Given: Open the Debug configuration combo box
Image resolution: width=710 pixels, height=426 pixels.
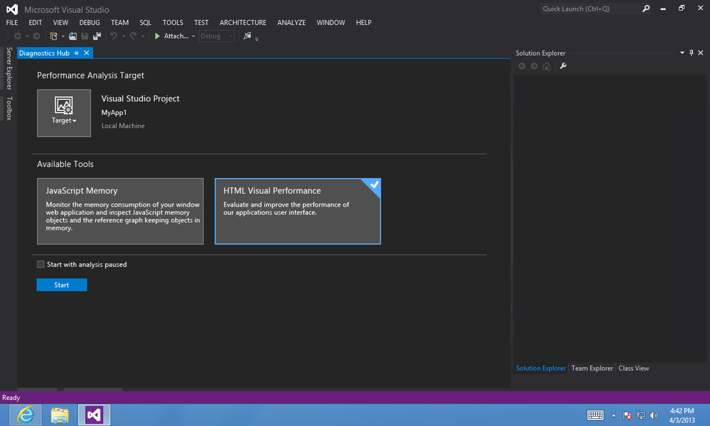Looking at the screenshot, I should click(x=216, y=36).
